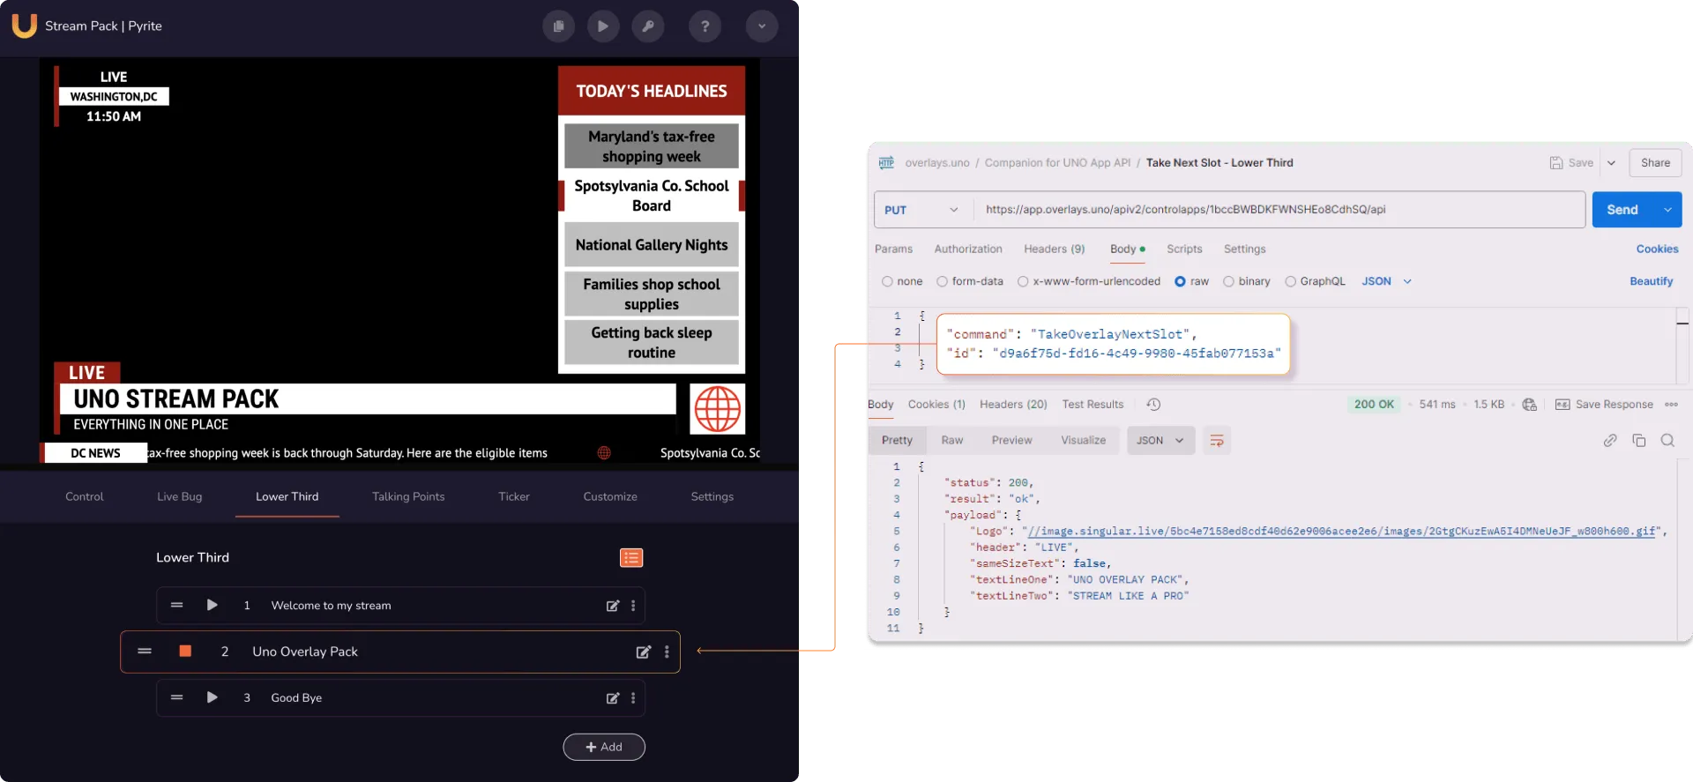Open response Cookies (1) tab

tap(936, 405)
